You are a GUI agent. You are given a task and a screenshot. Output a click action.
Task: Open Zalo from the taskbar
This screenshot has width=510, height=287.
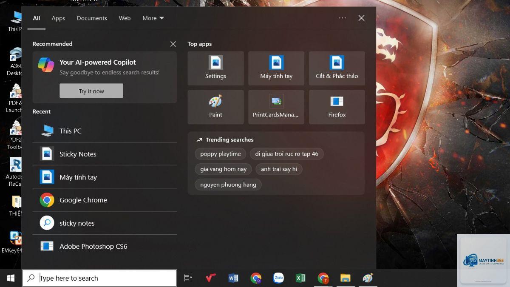tap(278, 278)
